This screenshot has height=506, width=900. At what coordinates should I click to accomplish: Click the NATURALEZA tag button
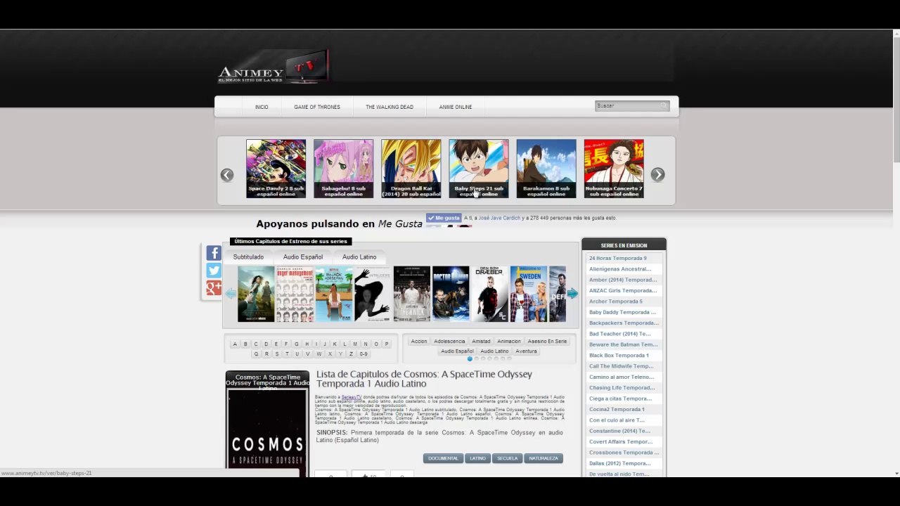click(544, 458)
